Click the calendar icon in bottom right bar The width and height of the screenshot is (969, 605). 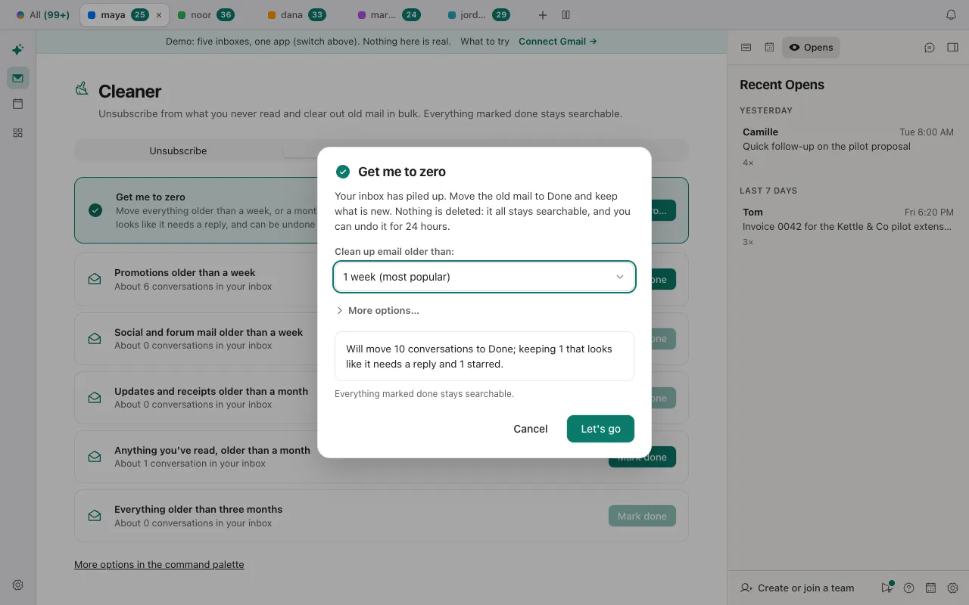[930, 588]
